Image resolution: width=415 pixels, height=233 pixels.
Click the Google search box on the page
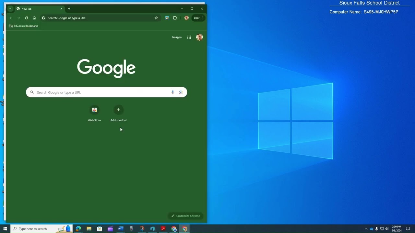106,92
